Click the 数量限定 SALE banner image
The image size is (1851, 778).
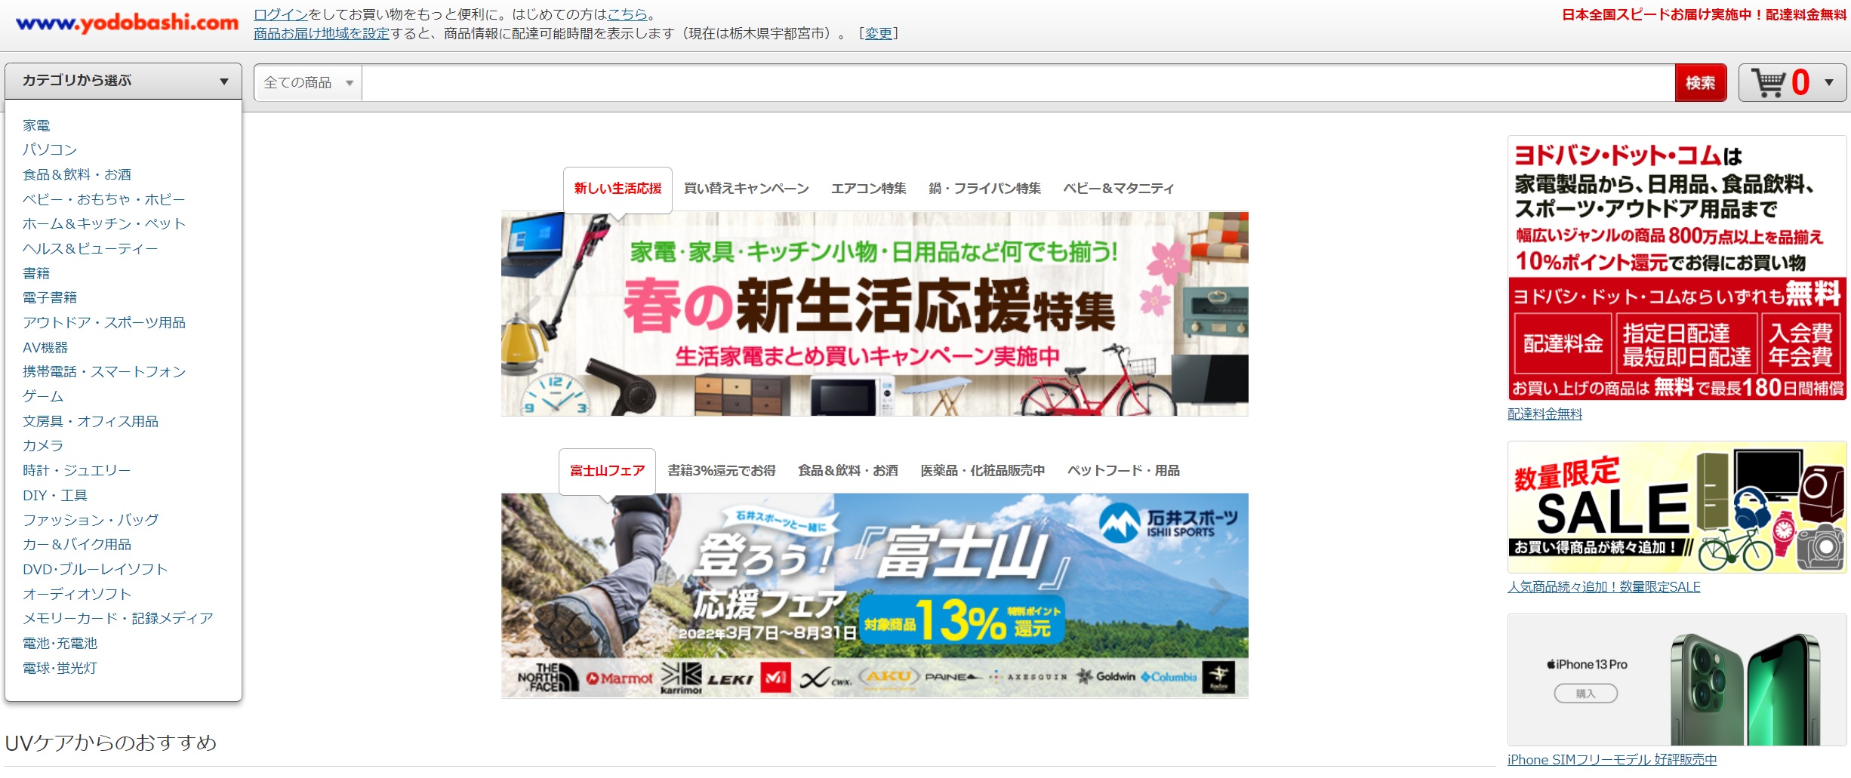tap(1677, 507)
